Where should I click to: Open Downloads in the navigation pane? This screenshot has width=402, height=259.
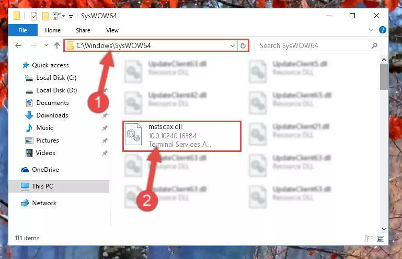point(52,115)
